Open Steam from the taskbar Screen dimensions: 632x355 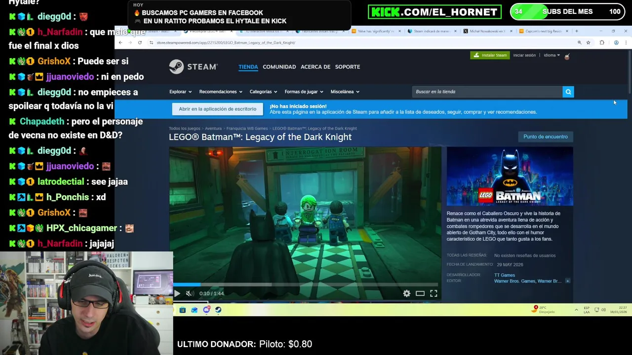pyautogui.click(x=218, y=310)
